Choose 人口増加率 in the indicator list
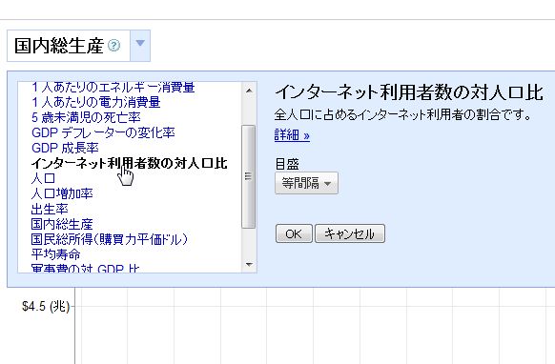555x364 pixels. tap(62, 193)
